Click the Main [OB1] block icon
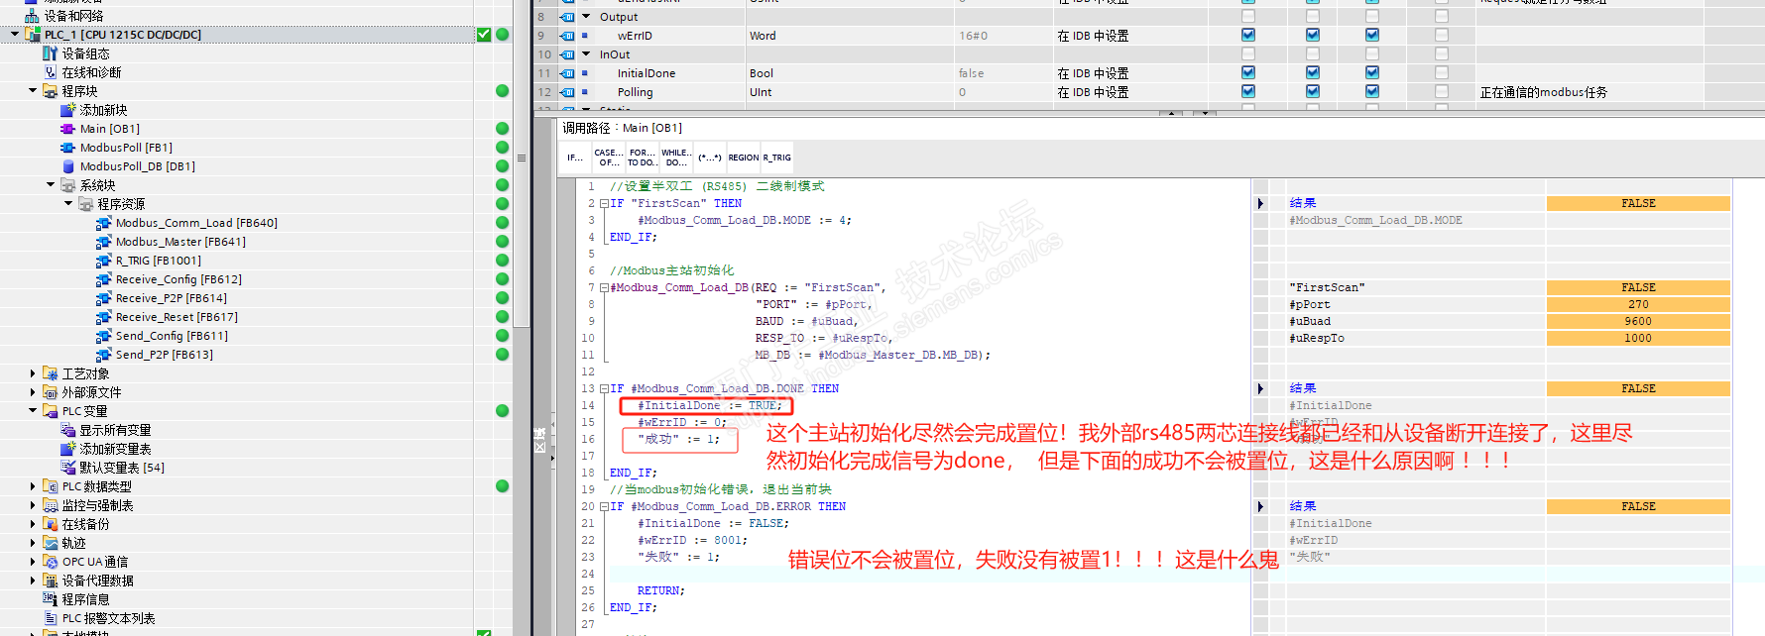The image size is (1765, 636). point(68,129)
